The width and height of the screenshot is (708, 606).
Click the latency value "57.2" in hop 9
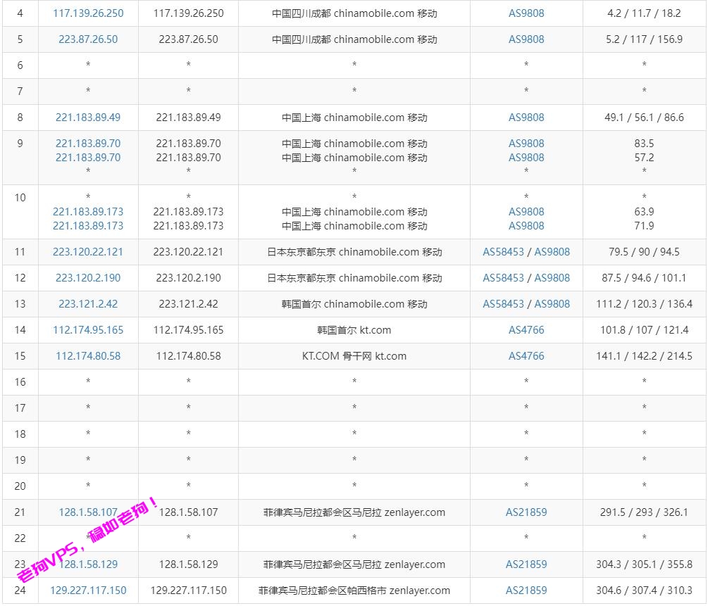click(645, 158)
